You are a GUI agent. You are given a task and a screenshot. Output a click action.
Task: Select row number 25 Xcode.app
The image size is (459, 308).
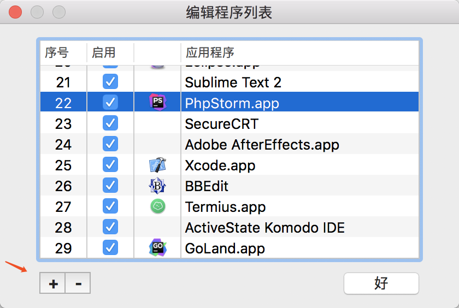point(229,165)
